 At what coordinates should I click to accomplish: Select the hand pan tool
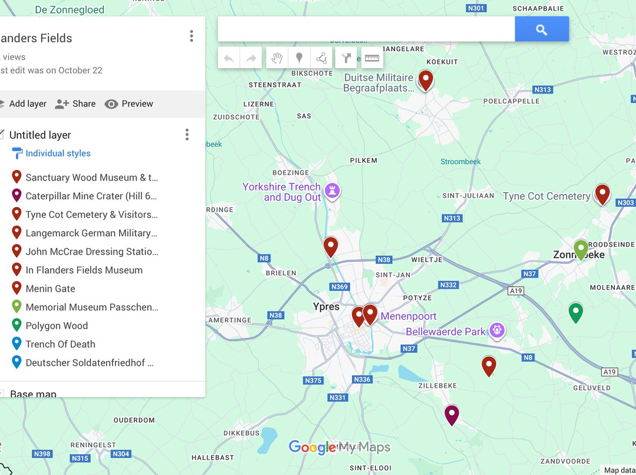[x=277, y=58]
